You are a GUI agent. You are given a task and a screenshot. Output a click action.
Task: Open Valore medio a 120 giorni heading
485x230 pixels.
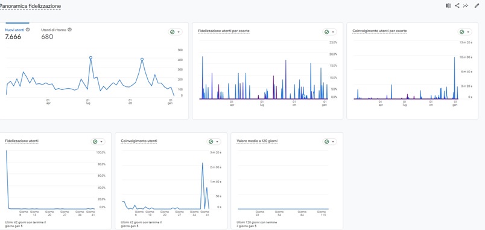pos(257,141)
